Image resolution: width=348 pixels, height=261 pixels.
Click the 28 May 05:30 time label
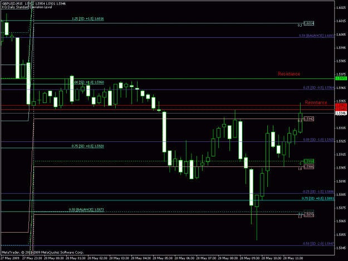click(x=163, y=258)
